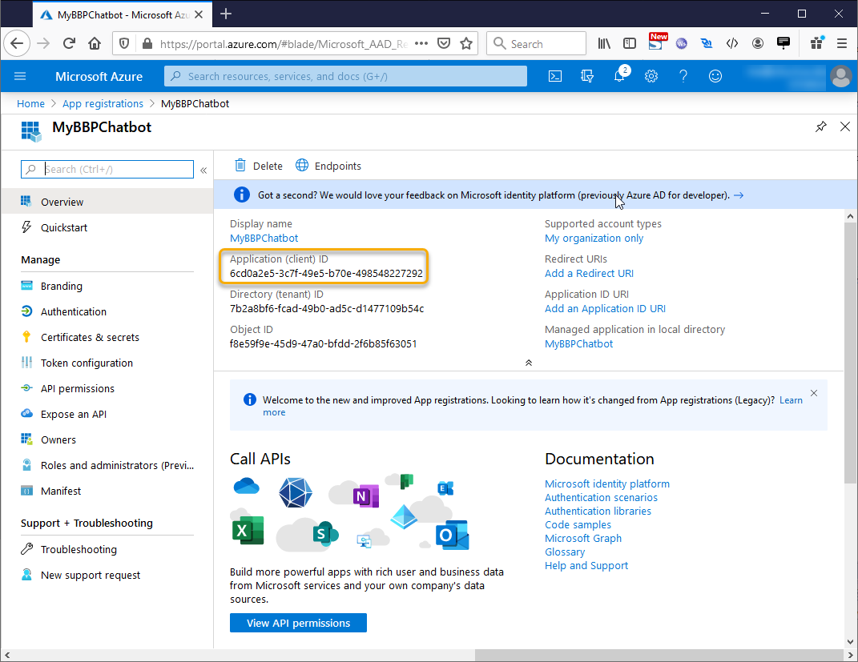858x662 pixels.
Task: Click the vertical scrollbar thumb
Action: pos(850,352)
